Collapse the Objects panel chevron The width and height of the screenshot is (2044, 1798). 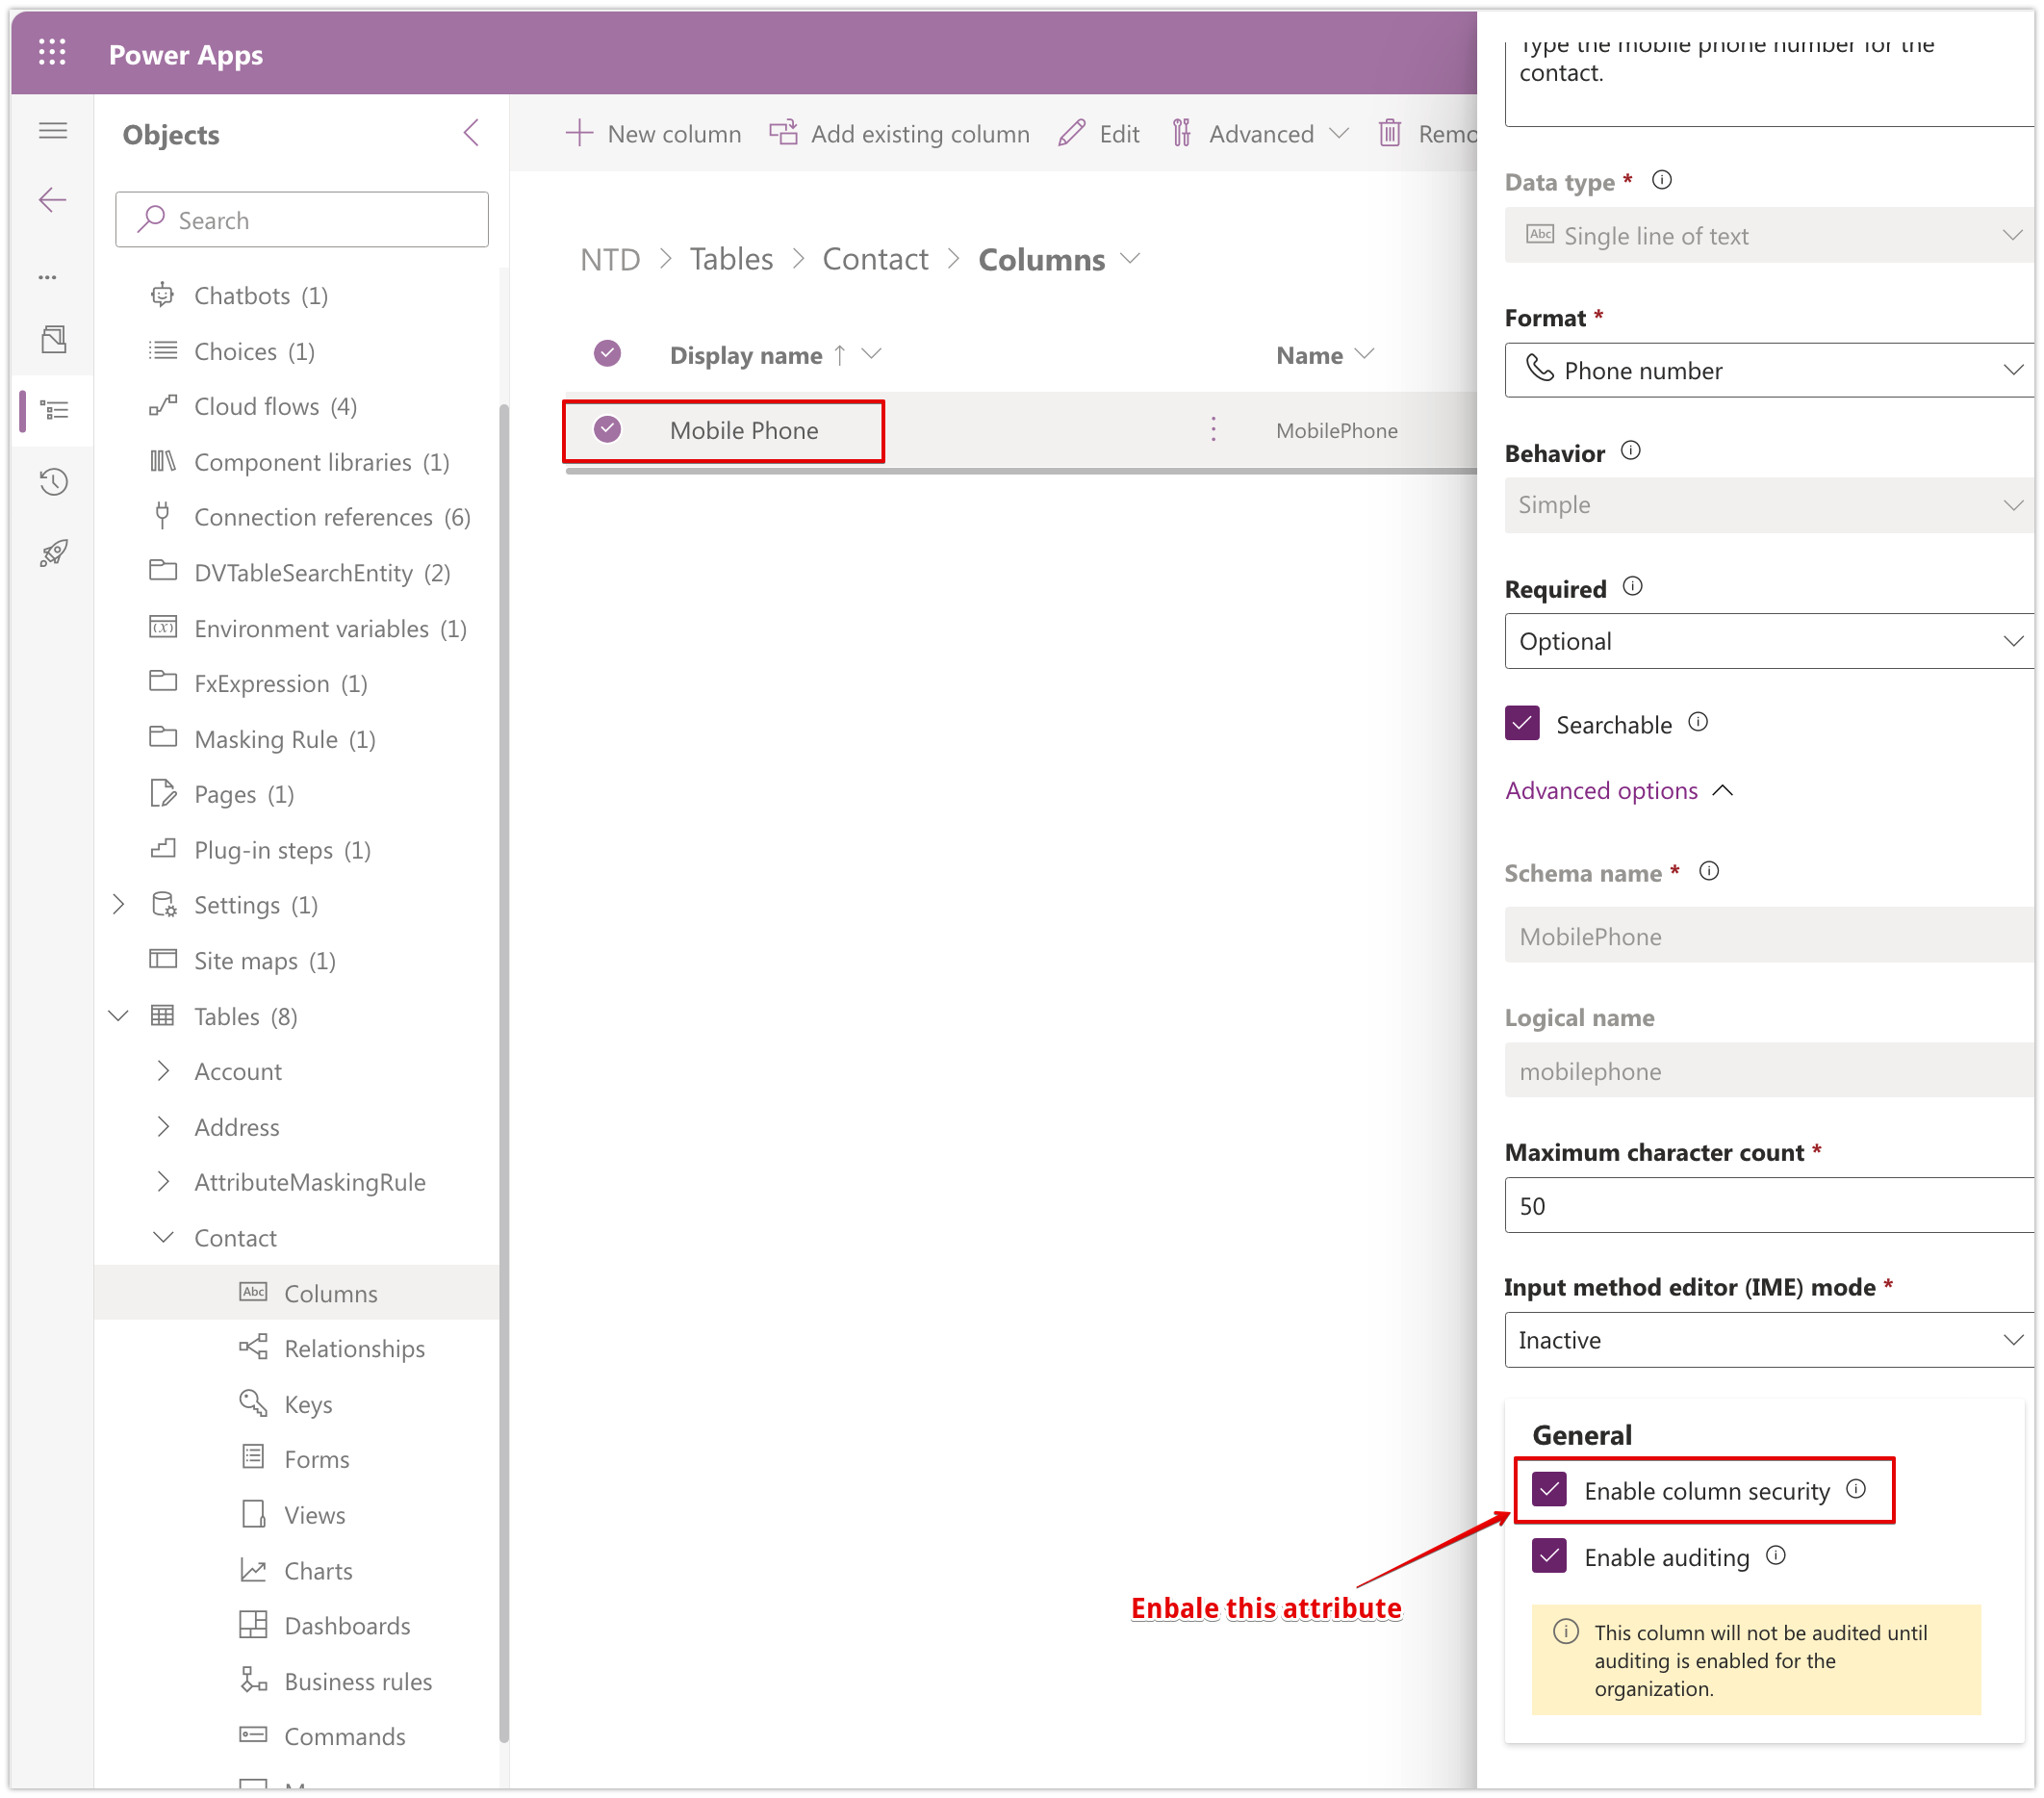[472, 133]
